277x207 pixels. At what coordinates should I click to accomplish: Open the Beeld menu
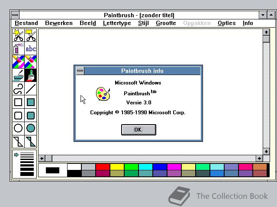pos(88,23)
